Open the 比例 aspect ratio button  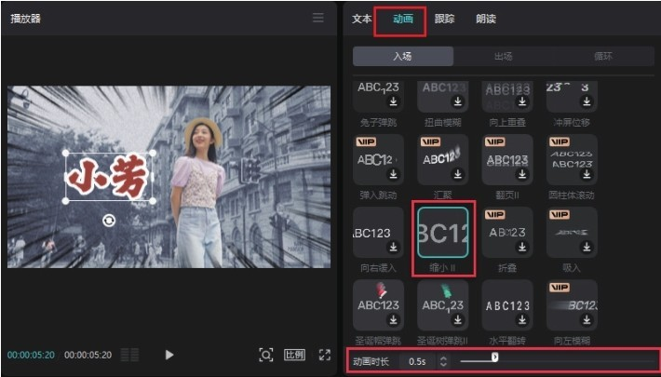point(294,355)
